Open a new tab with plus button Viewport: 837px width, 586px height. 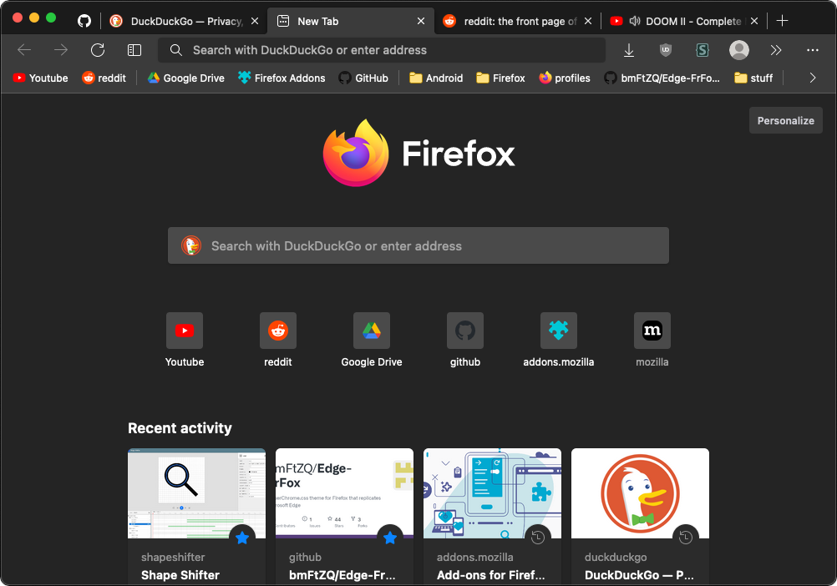(x=782, y=21)
